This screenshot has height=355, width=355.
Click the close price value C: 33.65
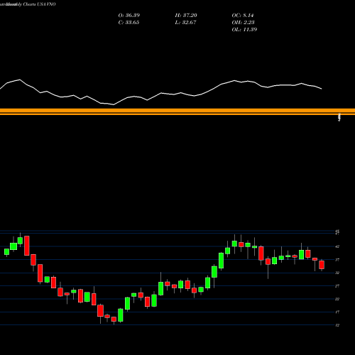click(129, 23)
